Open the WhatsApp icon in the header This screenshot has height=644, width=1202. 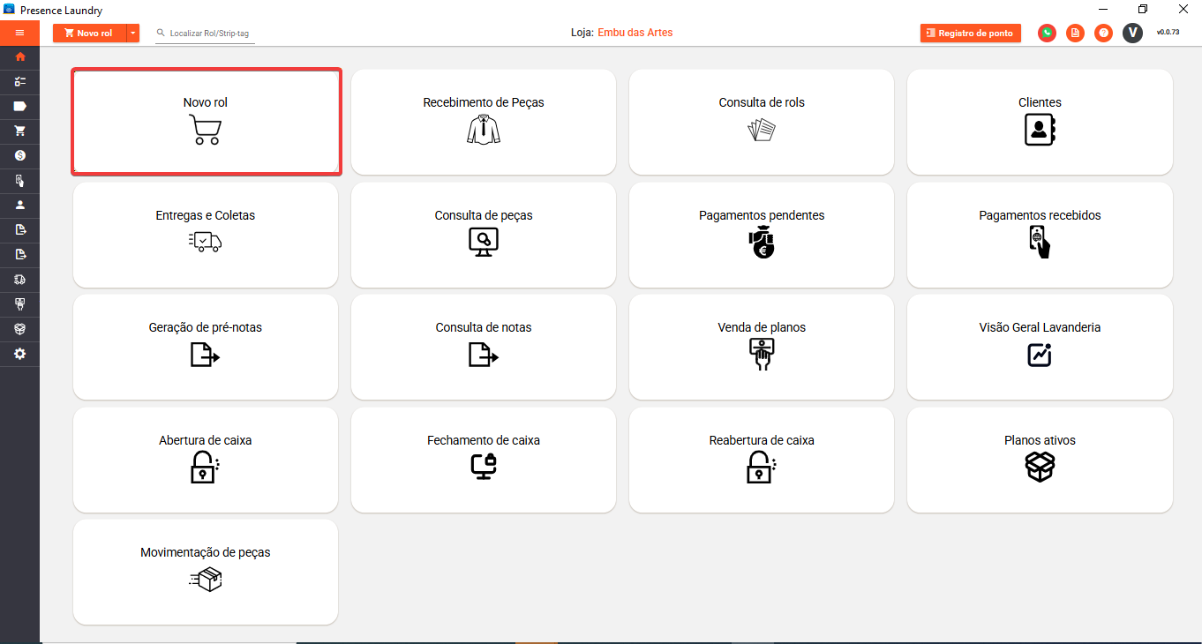(1047, 33)
